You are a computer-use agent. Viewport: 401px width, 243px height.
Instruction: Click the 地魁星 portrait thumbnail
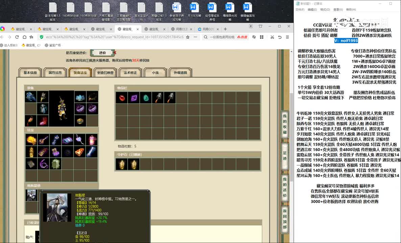click(x=31, y=195)
